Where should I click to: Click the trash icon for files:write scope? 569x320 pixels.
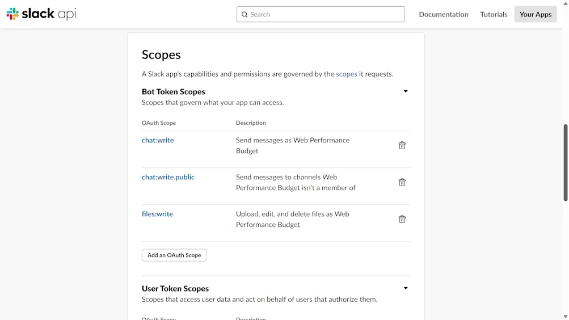tap(402, 219)
